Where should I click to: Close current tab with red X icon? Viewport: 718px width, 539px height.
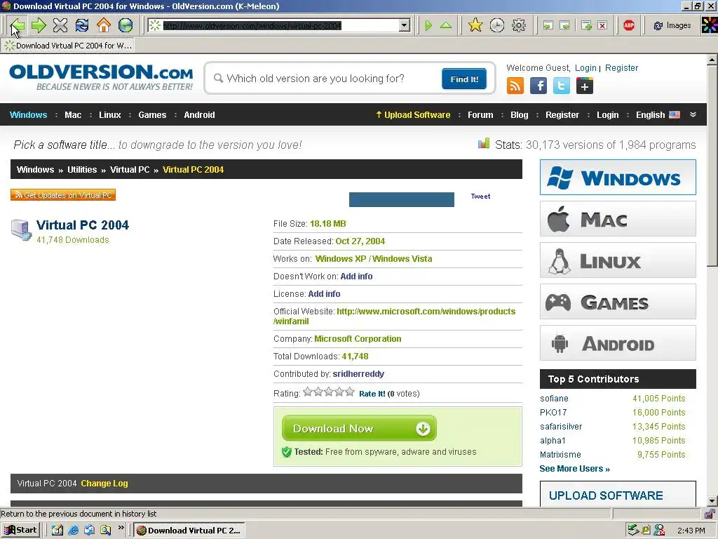(602, 25)
